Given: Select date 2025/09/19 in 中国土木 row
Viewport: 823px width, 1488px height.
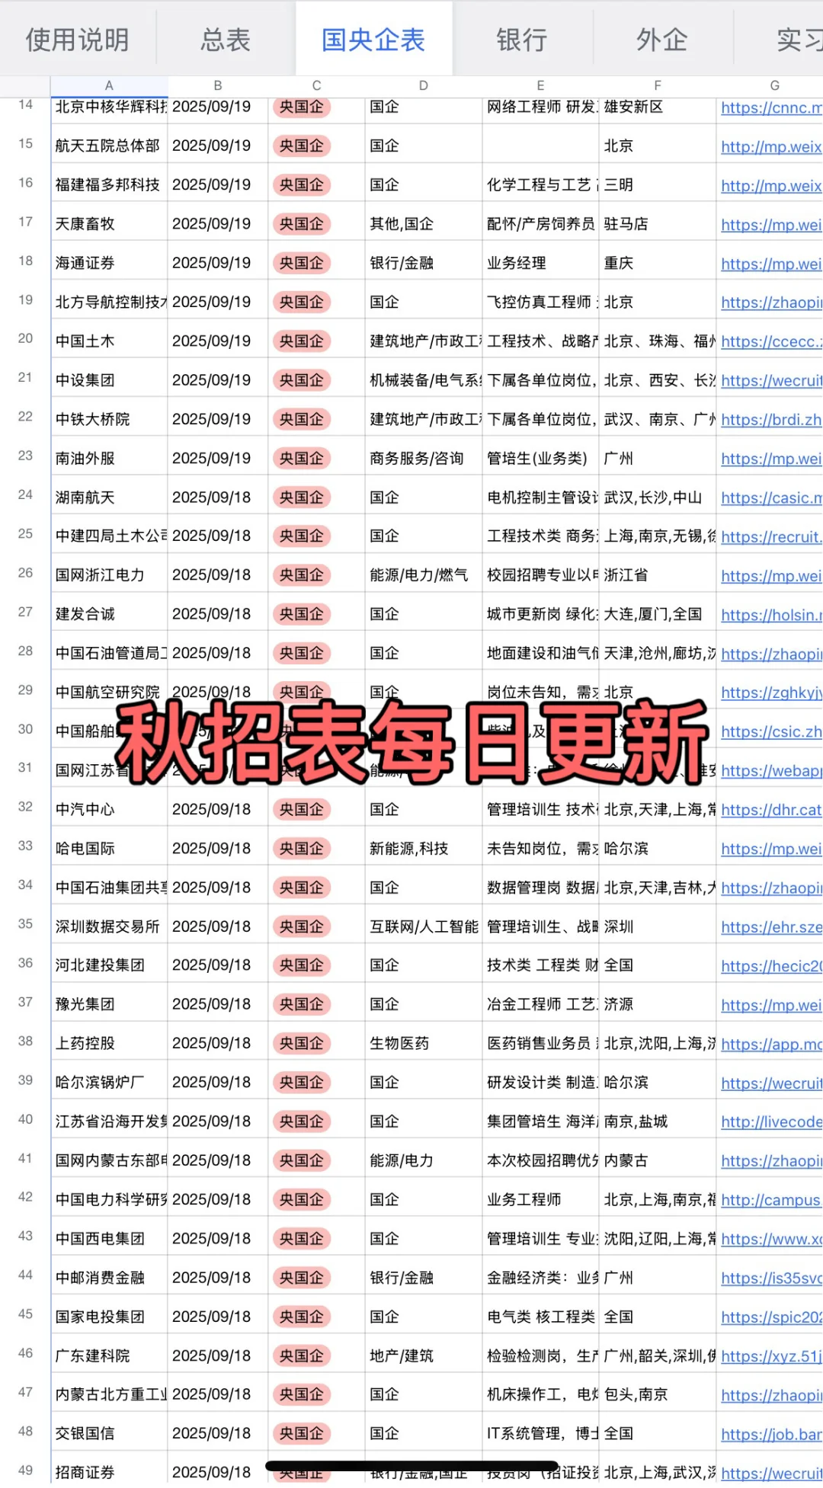Looking at the screenshot, I should click(x=218, y=341).
